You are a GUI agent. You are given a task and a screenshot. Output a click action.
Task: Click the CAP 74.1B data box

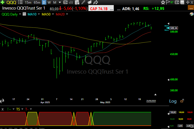(101, 8)
